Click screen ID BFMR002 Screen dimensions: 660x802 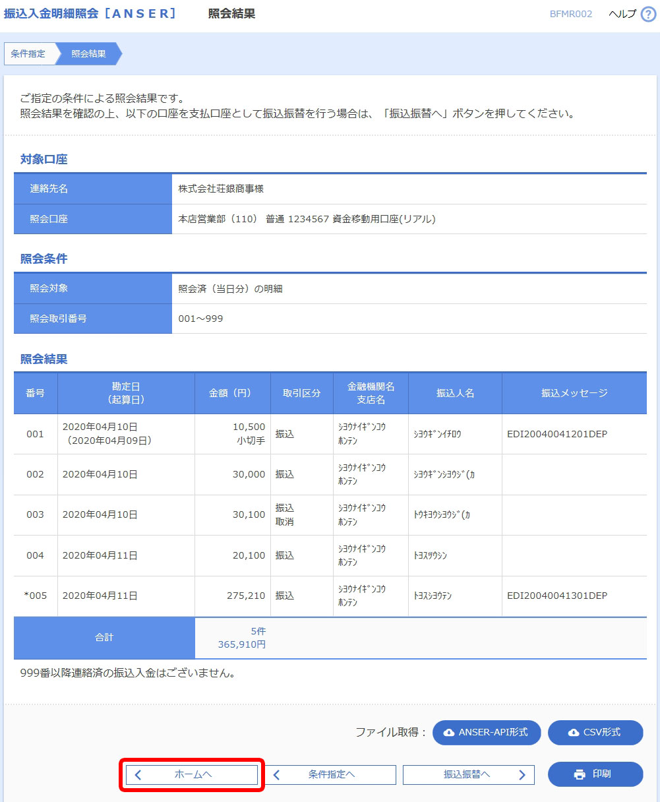(x=571, y=15)
